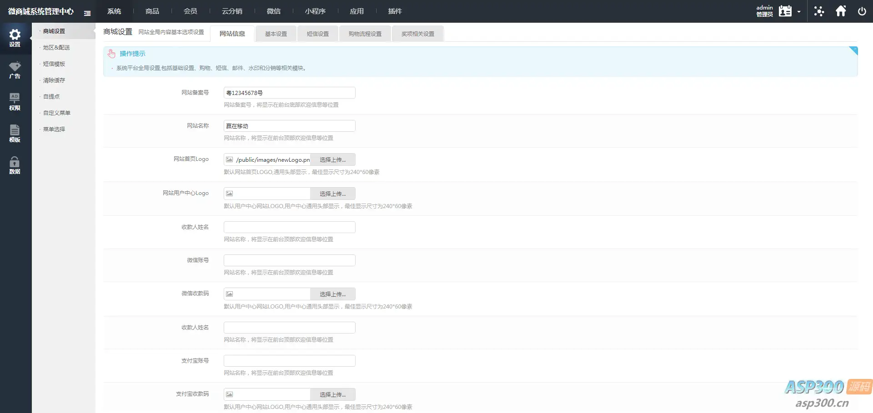Open the 权限 section in sidebar

pyautogui.click(x=15, y=102)
